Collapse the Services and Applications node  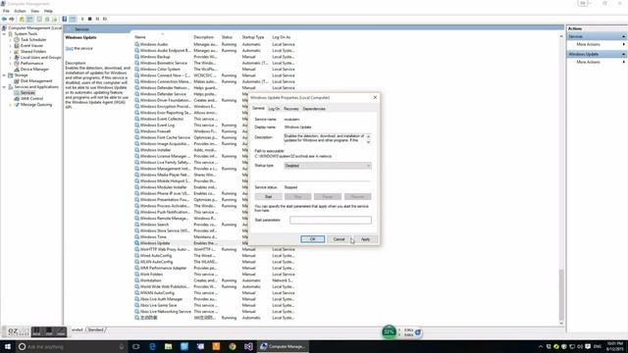[4, 87]
